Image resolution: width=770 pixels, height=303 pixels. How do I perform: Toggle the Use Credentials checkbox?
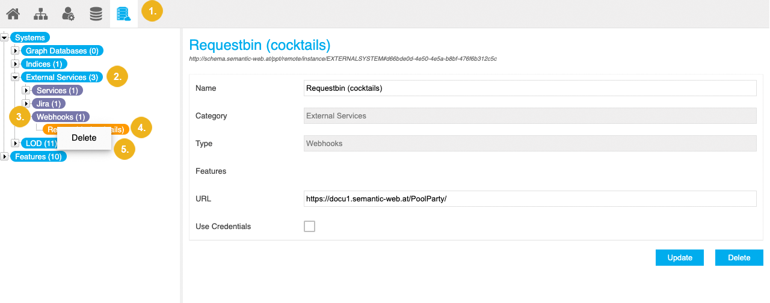coord(309,226)
